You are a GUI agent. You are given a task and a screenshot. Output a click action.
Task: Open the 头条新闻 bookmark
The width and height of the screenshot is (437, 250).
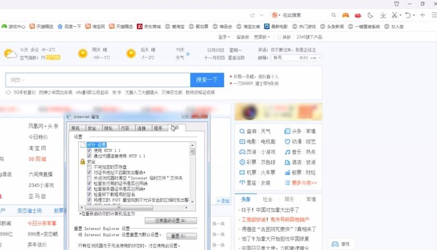tap(332, 27)
